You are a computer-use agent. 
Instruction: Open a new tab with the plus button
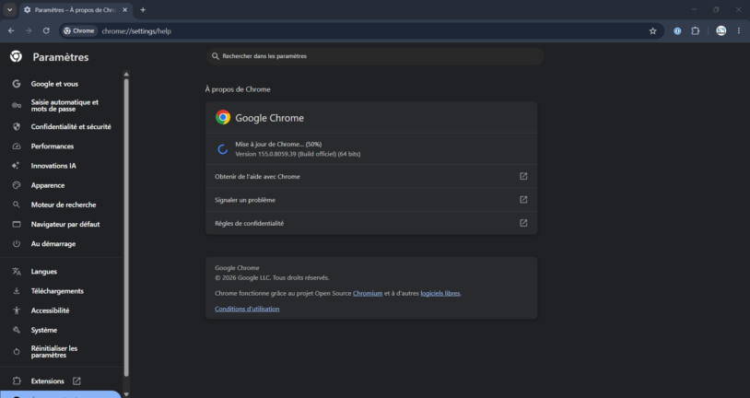143,9
